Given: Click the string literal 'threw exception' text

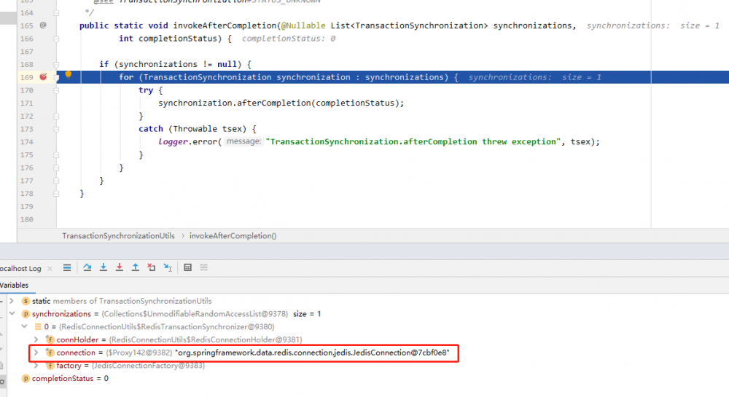Looking at the screenshot, I should (519, 141).
